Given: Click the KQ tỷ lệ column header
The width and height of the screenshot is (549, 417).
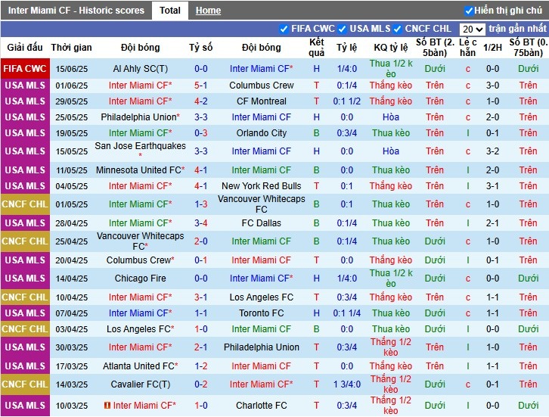Looking at the screenshot, I should point(391,48).
